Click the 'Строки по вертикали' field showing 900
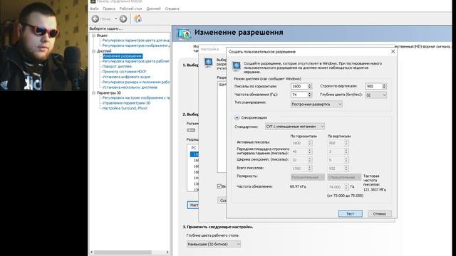 [373, 86]
